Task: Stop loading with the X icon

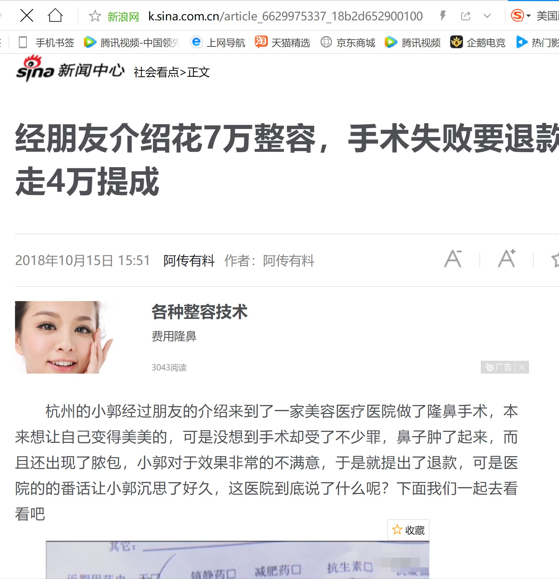Action: click(27, 16)
